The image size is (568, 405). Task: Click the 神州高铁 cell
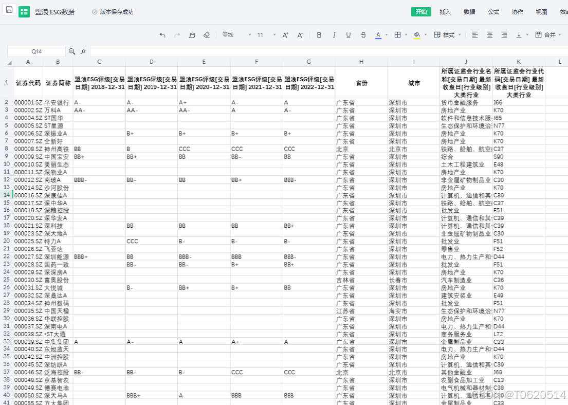coord(58,149)
